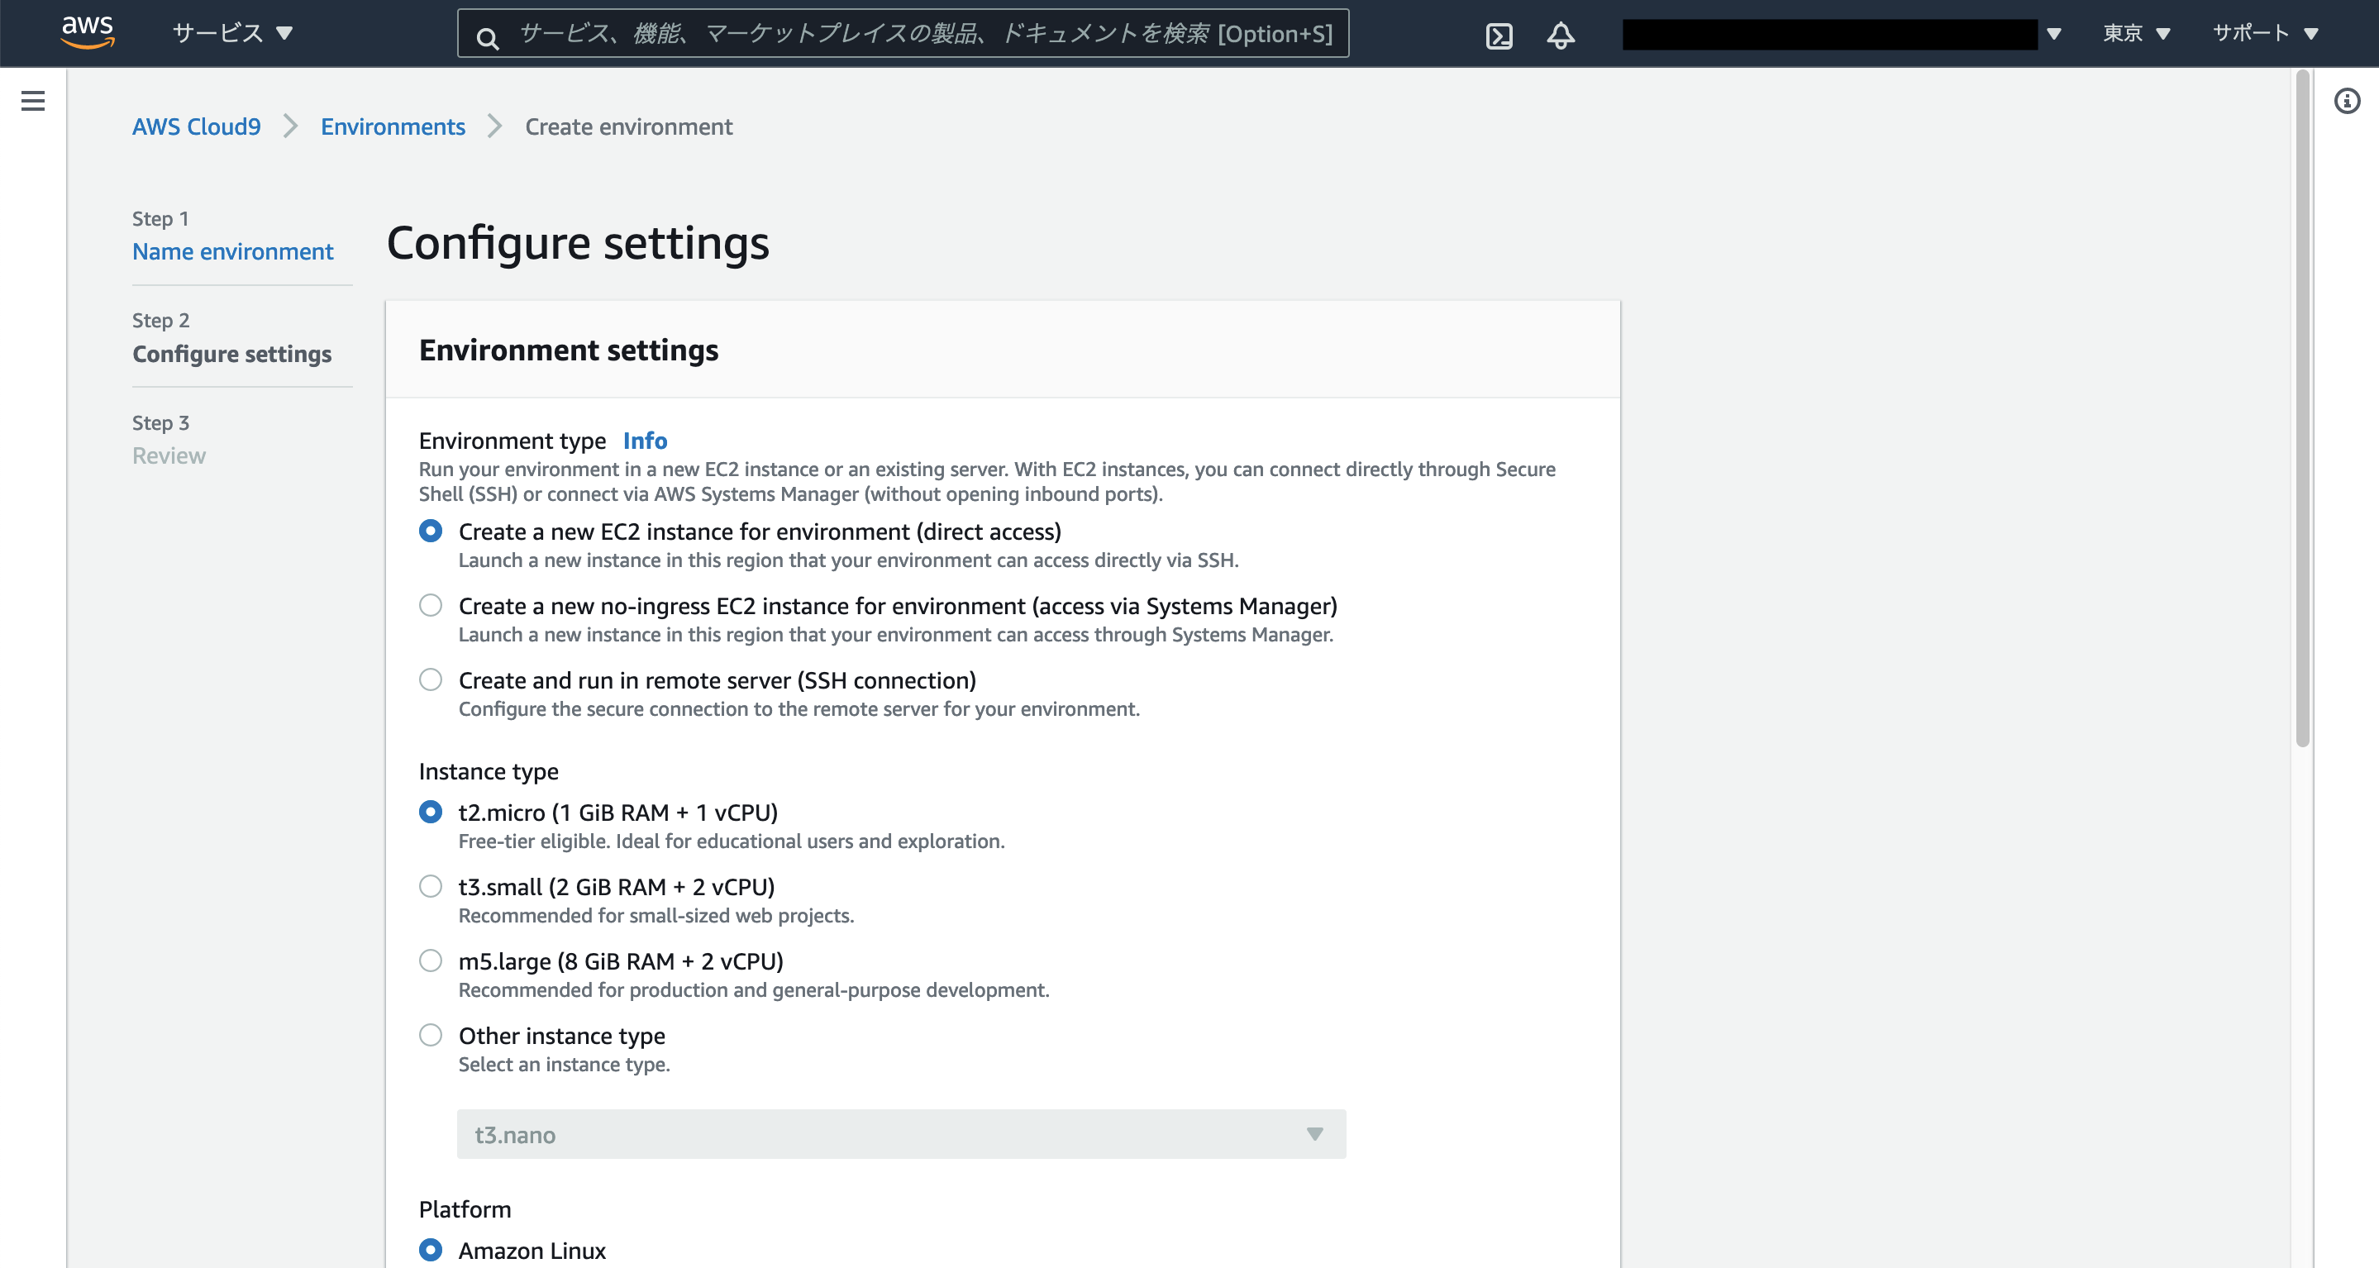Choose m5.large instance type

(431, 961)
